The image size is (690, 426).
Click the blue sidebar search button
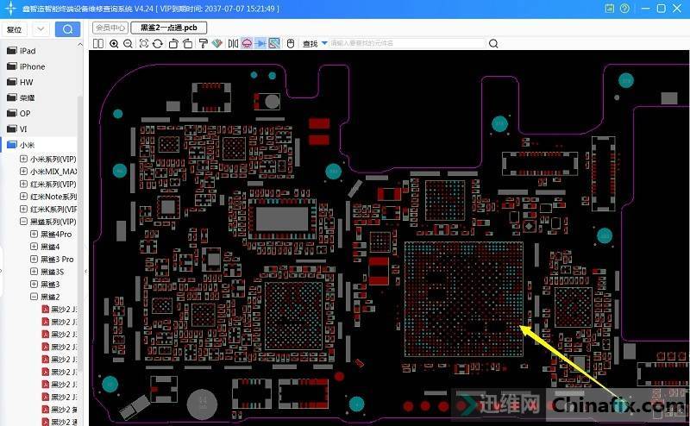[x=68, y=29]
